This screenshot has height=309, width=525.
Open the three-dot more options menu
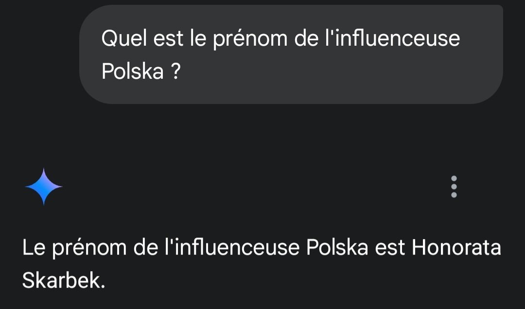(454, 187)
